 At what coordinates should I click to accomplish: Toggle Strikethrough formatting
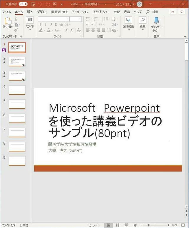[61, 25]
